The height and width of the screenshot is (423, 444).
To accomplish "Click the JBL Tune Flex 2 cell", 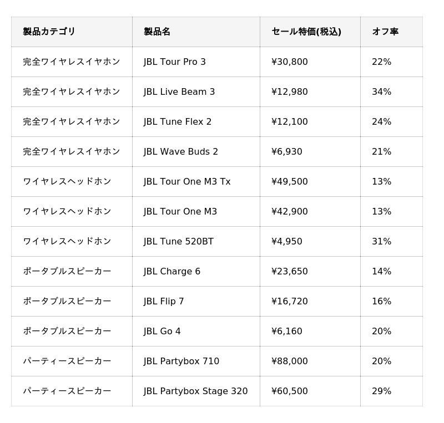I will pos(178,122).
